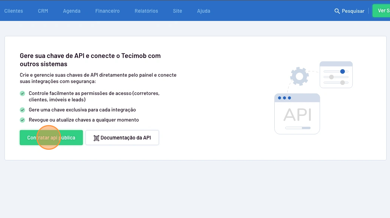The height and width of the screenshot is (218, 390).
Task: Open the 'Documentação da API' button
Action: point(122,138)
